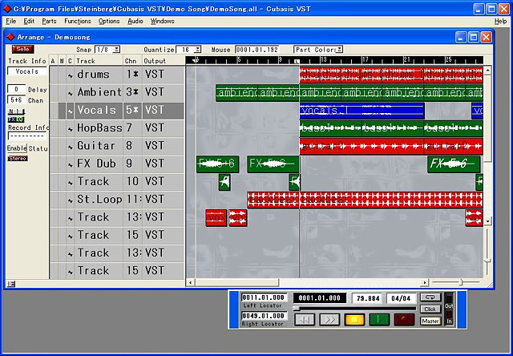Toggle the metronome Click button
Image resolution: width=513 pixels, height=356 pixels.
430,309
